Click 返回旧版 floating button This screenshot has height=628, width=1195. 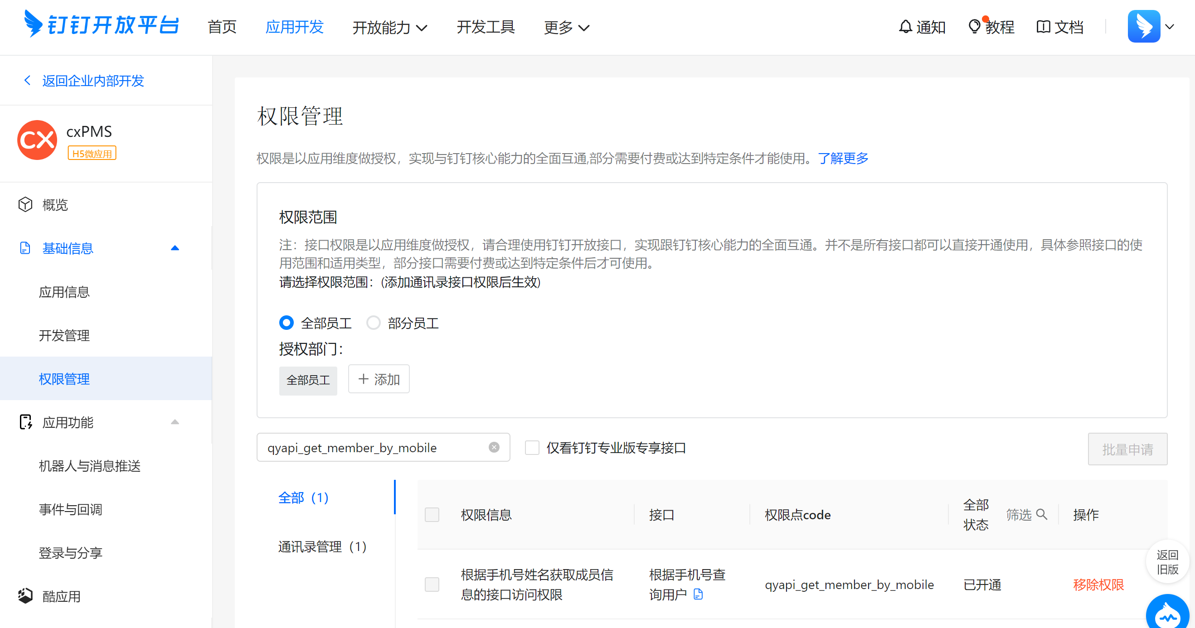pos(1167,562)
